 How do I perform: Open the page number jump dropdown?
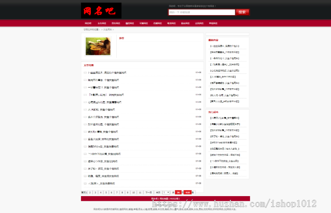pyautogui.click(x=166, y=192)
